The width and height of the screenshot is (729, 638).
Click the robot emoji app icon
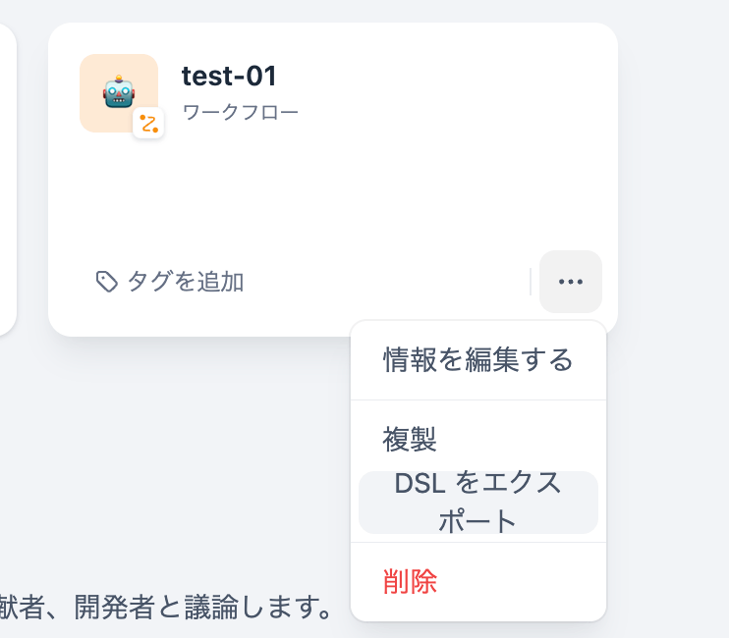[119, 92]
